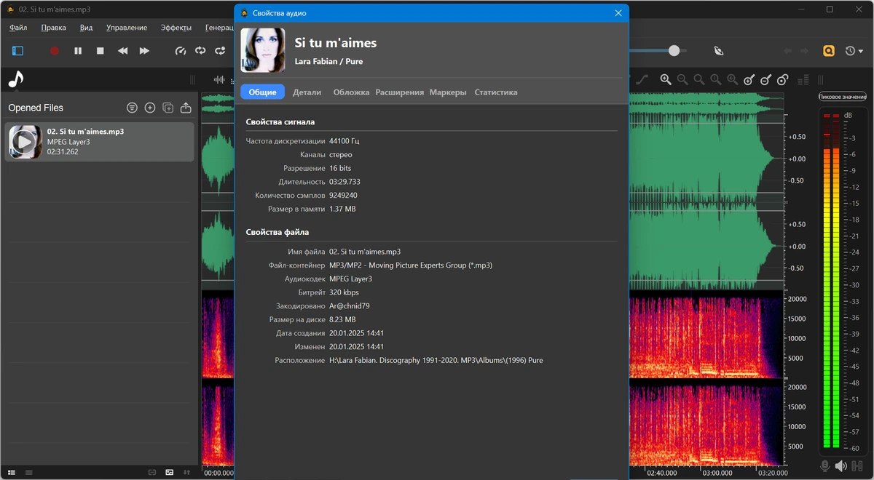Switch to the Обложка tab
The image size is (874, 480).
click(350, 92)
